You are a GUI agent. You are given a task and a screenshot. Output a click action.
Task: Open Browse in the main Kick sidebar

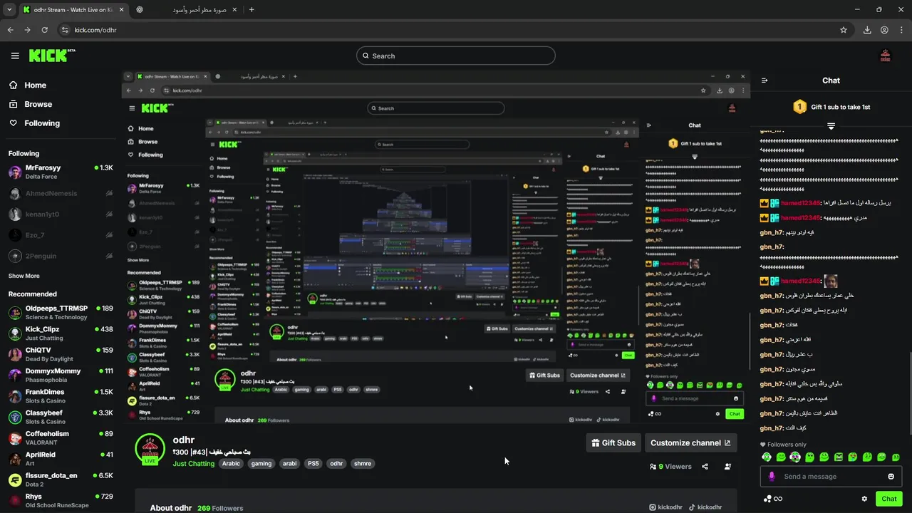tap(30, 104)
